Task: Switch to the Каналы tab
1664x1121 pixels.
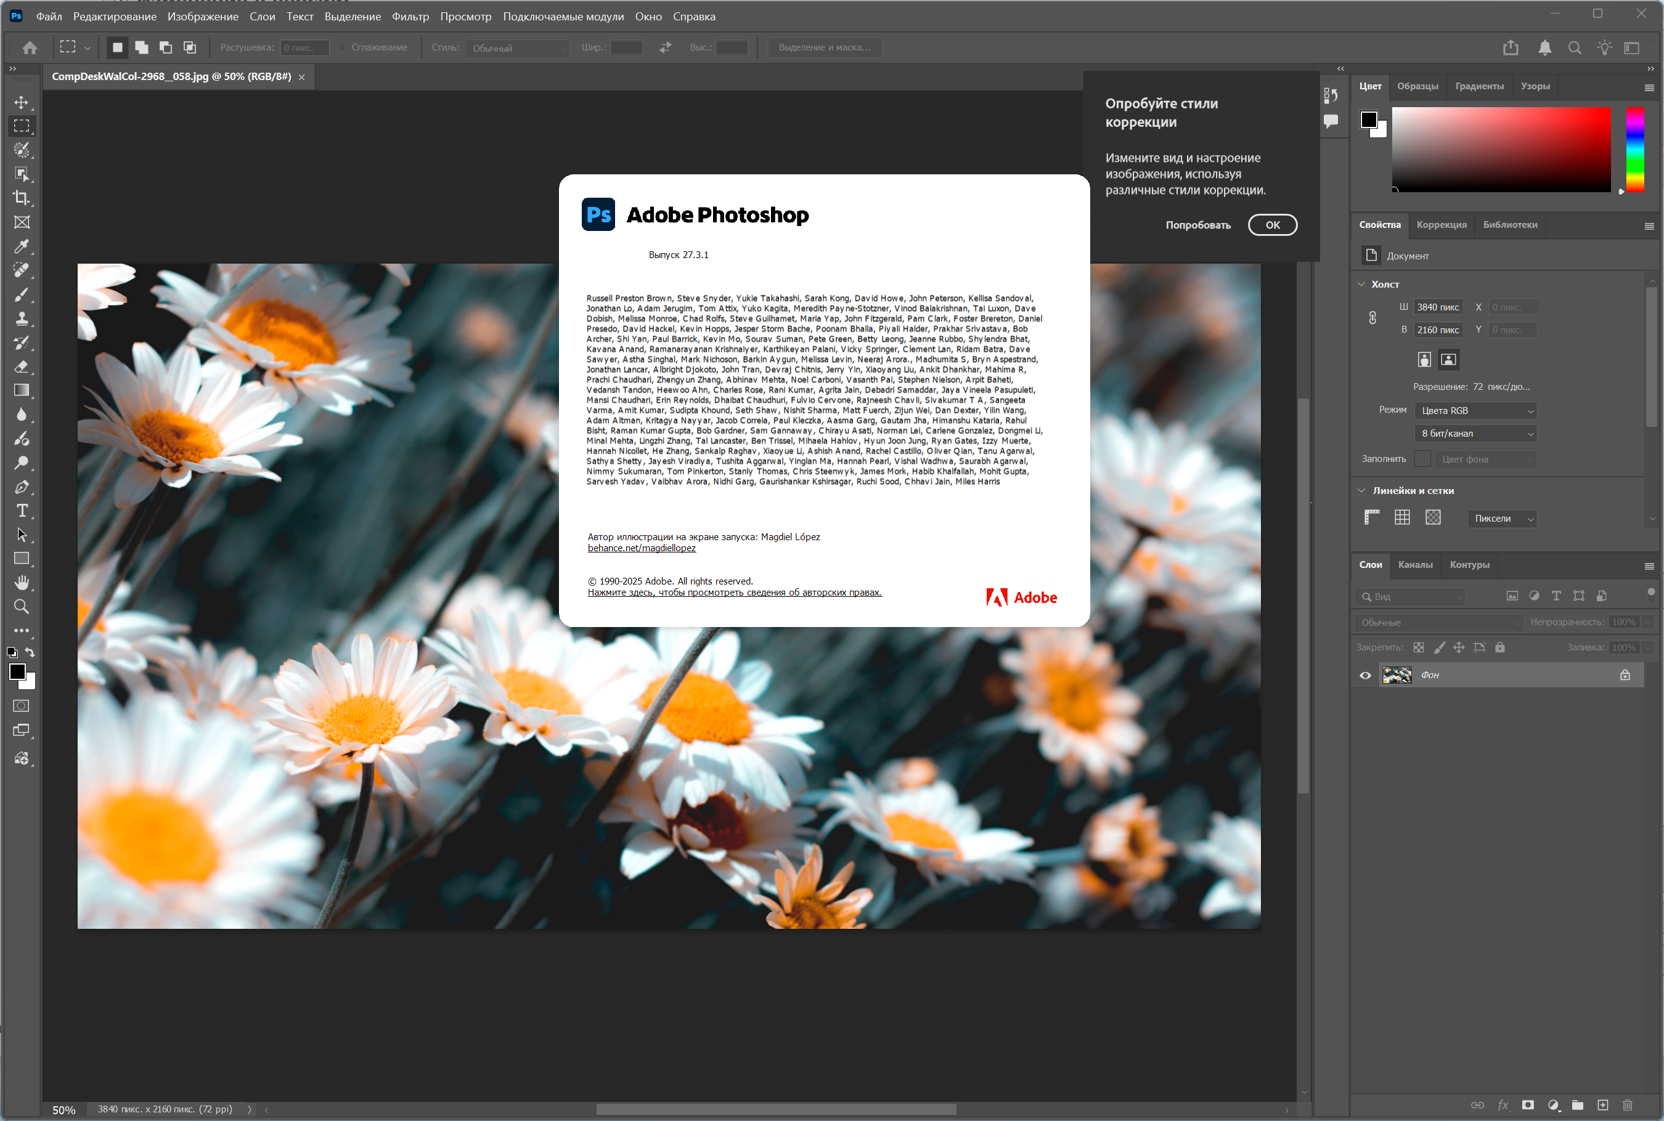Action: click(x=1415, y=565)
